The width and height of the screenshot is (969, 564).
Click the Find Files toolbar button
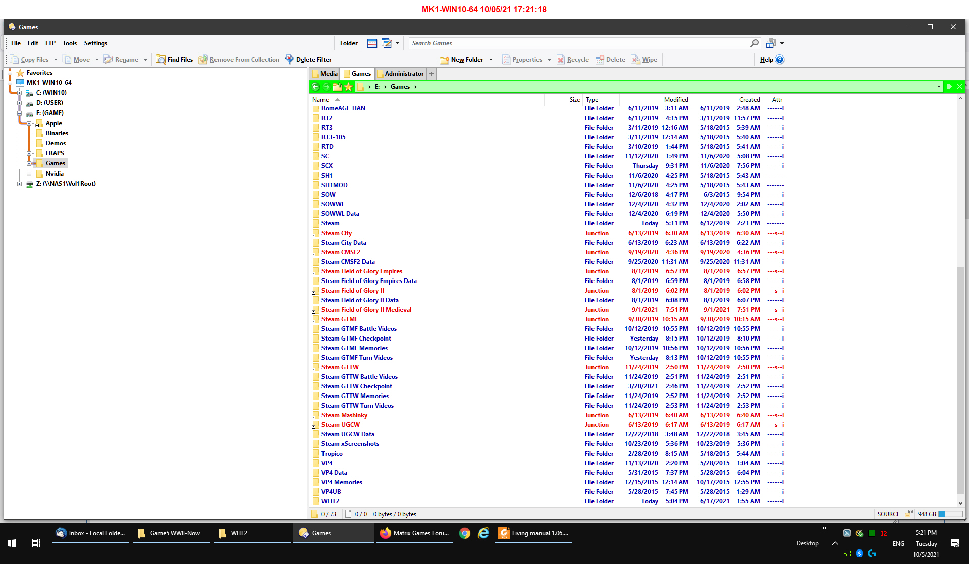pyautogui.click(x=175, y=60)
